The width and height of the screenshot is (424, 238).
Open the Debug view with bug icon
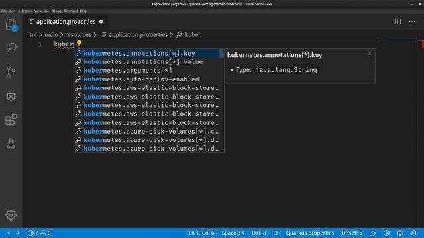pyautogui.click(x=11, y=96)
